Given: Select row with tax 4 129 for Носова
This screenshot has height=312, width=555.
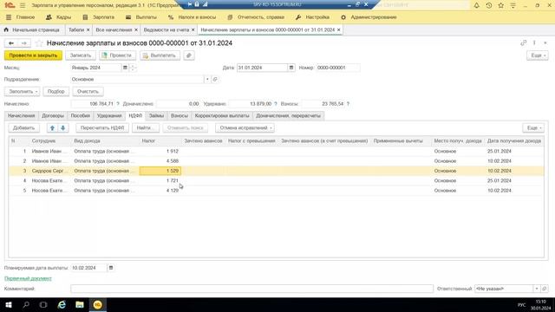Looking at the screenshot, I should (x=276, y=191).
